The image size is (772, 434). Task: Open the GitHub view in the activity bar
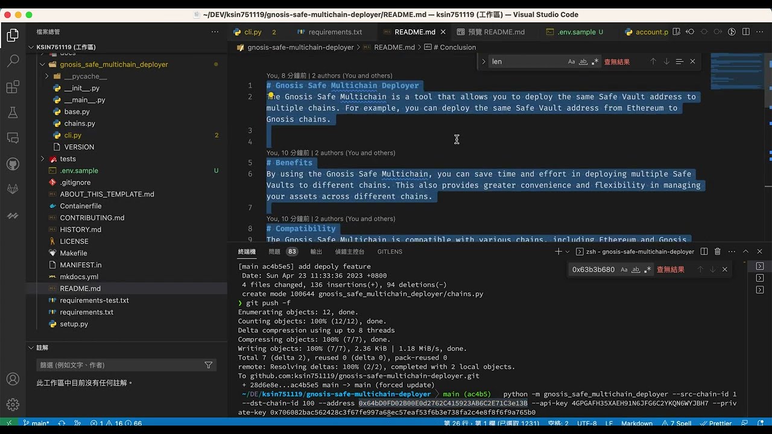point(13,164)
